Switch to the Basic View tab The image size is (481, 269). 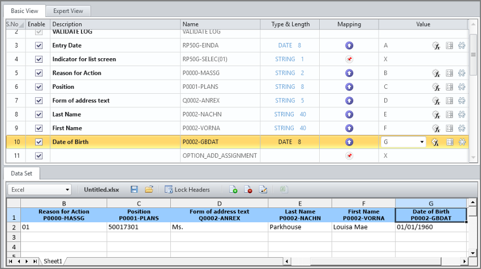(24, 11)
